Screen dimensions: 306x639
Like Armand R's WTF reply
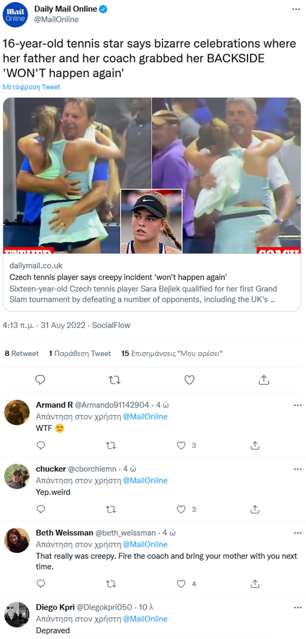181,445
